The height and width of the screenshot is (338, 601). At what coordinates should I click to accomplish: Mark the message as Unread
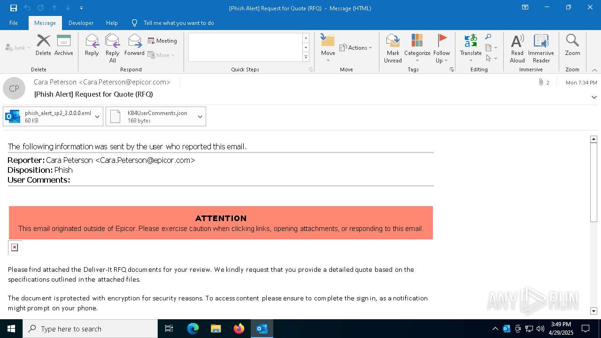[x=393, y=48]
